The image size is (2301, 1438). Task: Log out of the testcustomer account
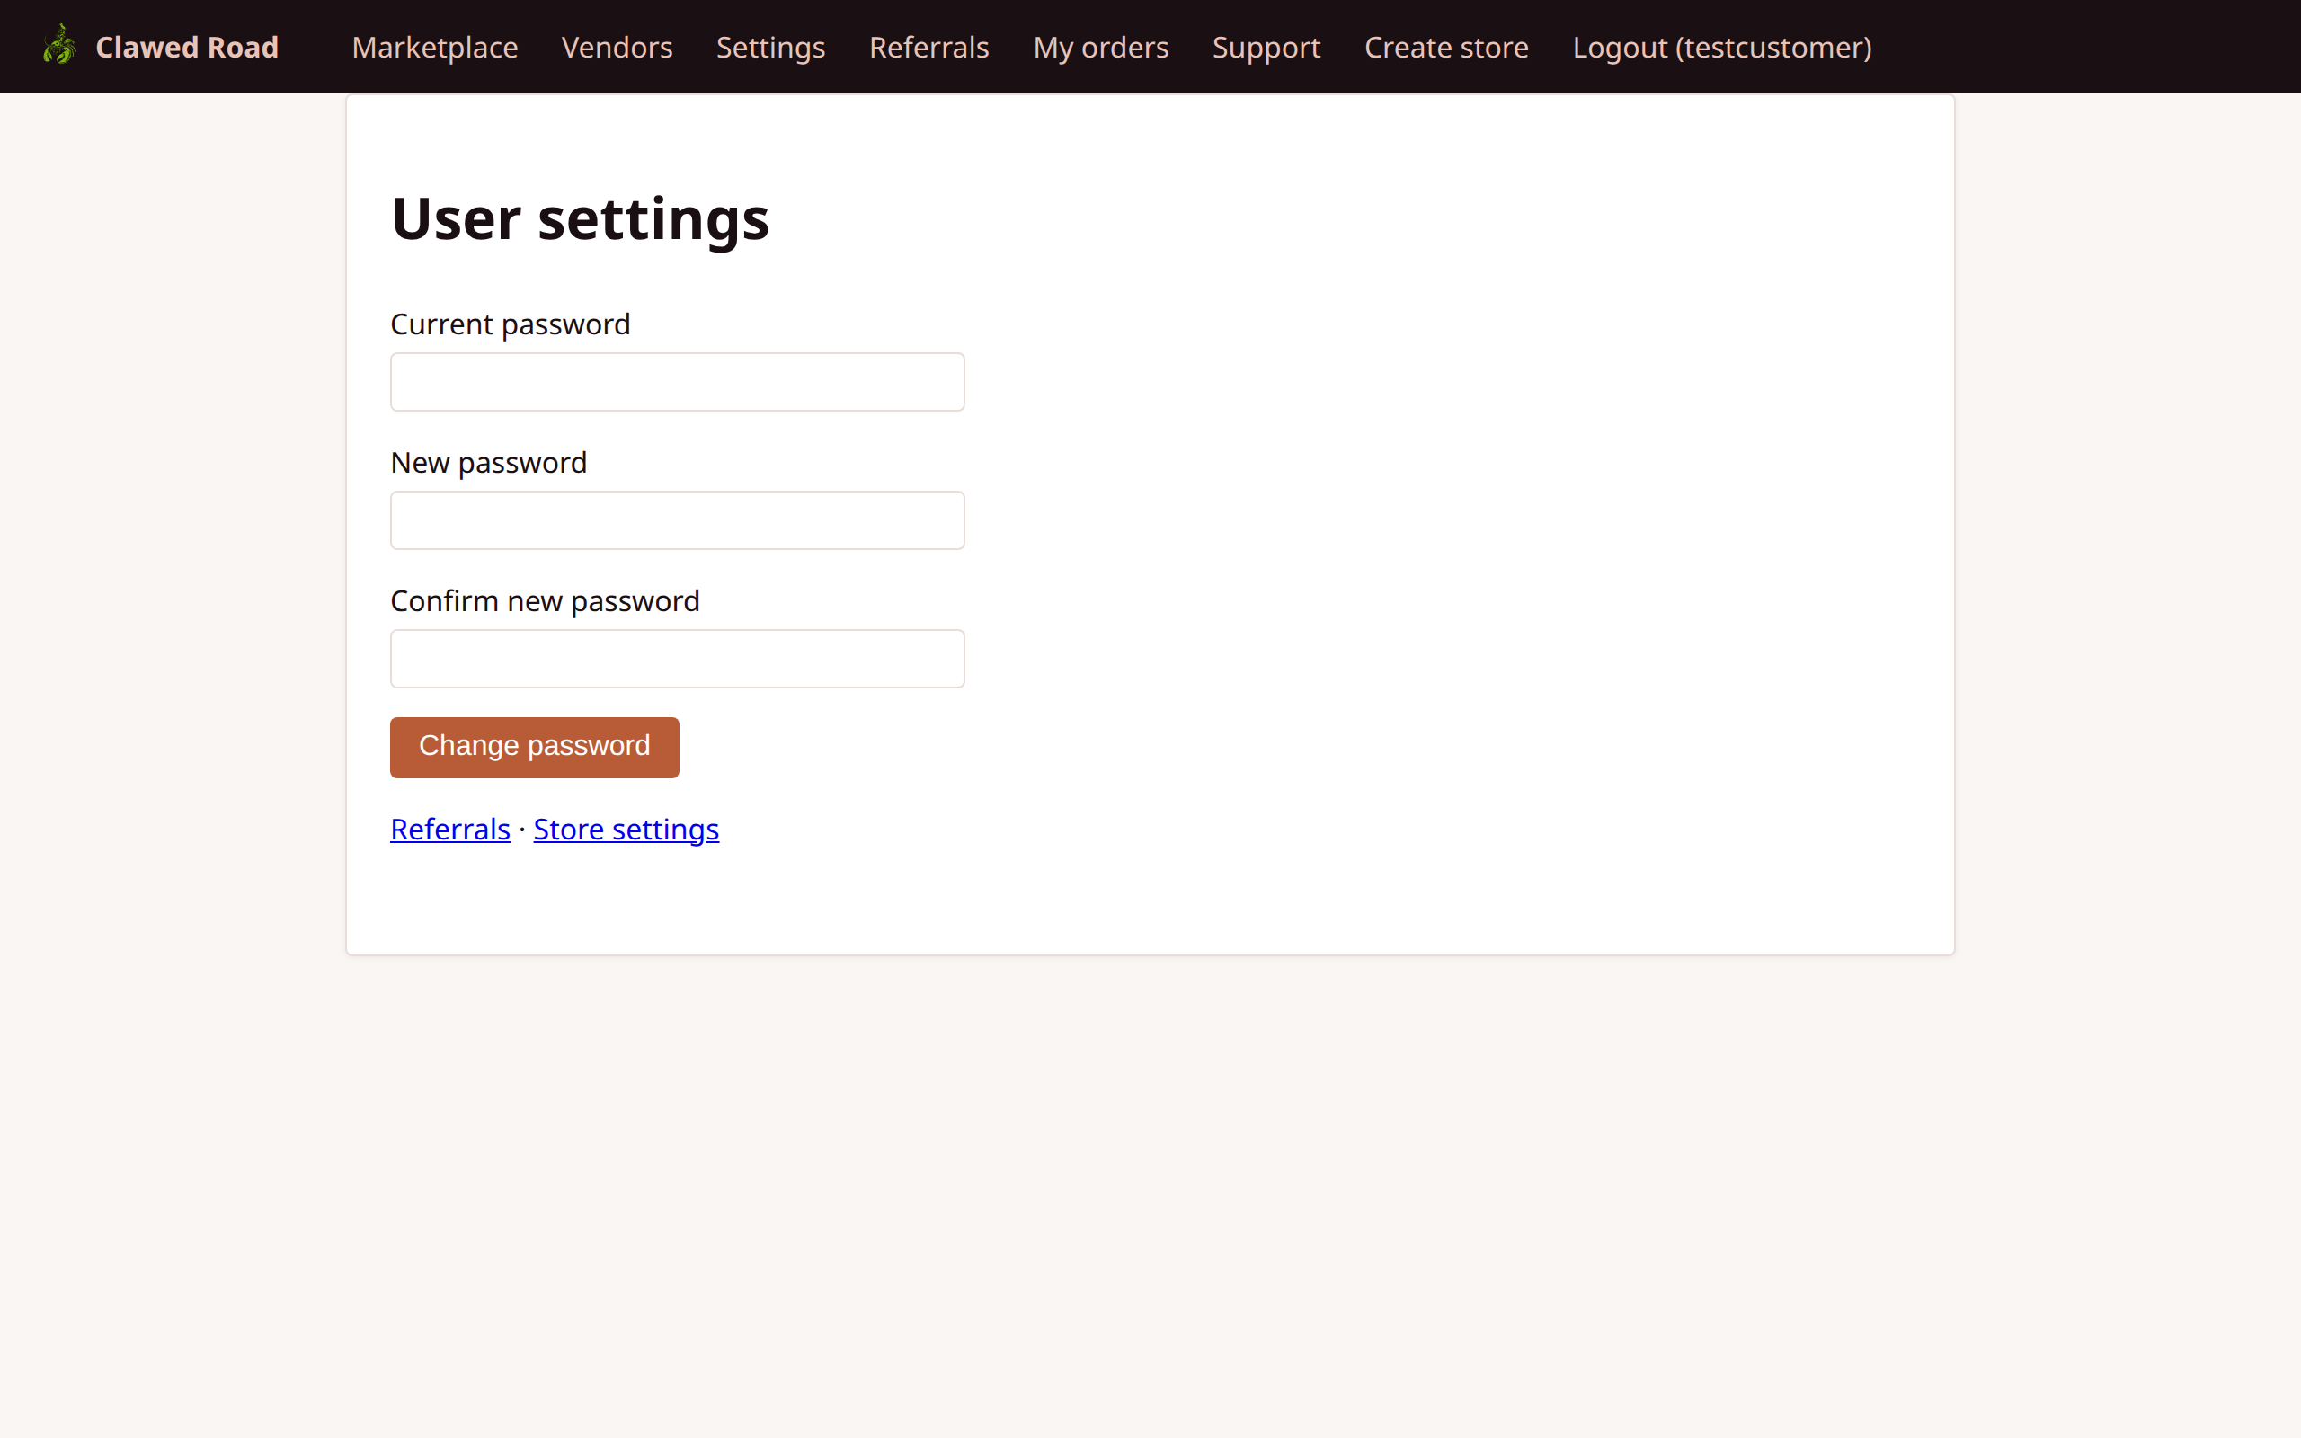pos(1721,46)
